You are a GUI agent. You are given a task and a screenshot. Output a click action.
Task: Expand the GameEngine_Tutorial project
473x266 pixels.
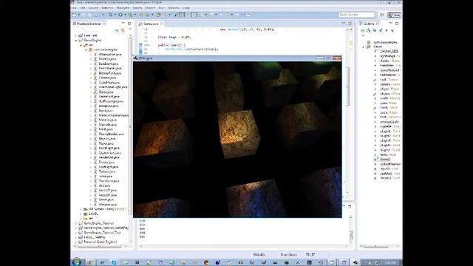coord(76,223)
